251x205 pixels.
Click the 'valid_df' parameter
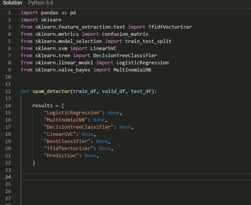point(113,91)
